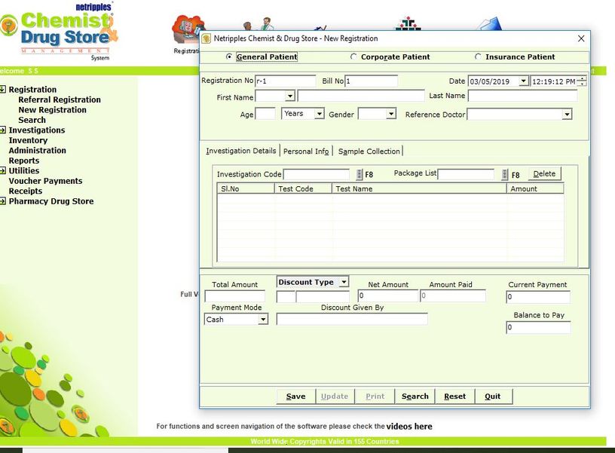615x453 pixels.
Task: Click the Amount Paid field
Action: [x=453, y=295]
